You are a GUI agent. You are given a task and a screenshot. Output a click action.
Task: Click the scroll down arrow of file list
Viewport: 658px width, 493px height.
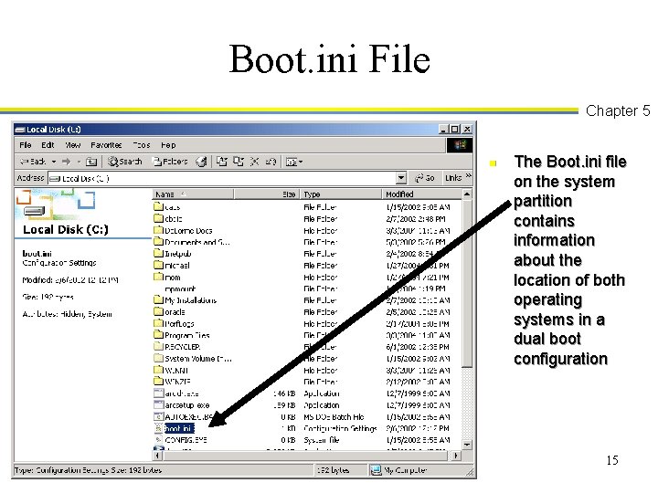tap(467, 444)
